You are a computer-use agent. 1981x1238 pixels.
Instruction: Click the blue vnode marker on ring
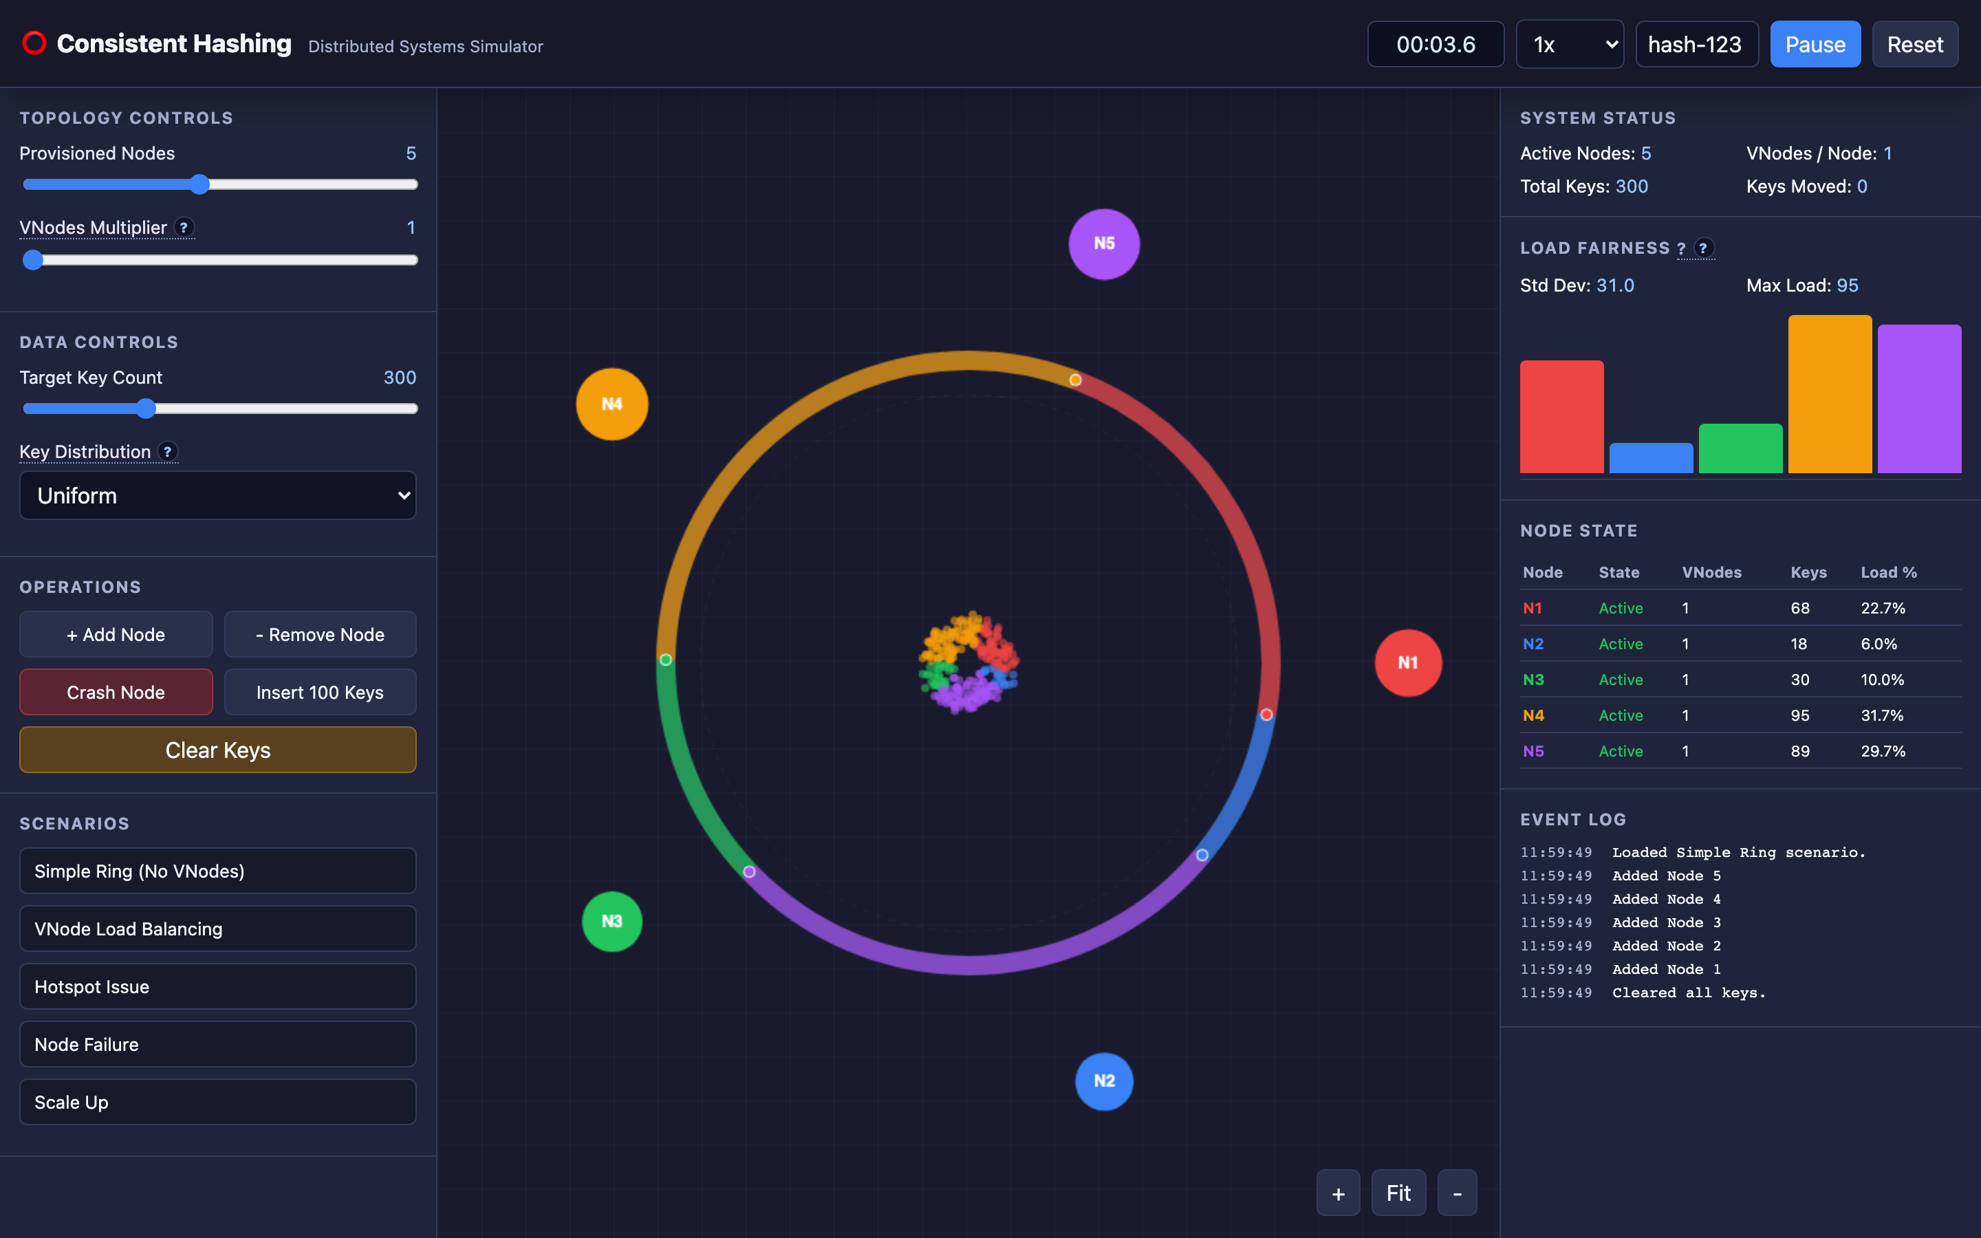click(x=1202, y=854)
